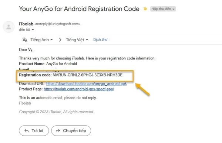Click the yellow importance marker icon
This screenshot has height=143, width=222.
tap(145, 9)
